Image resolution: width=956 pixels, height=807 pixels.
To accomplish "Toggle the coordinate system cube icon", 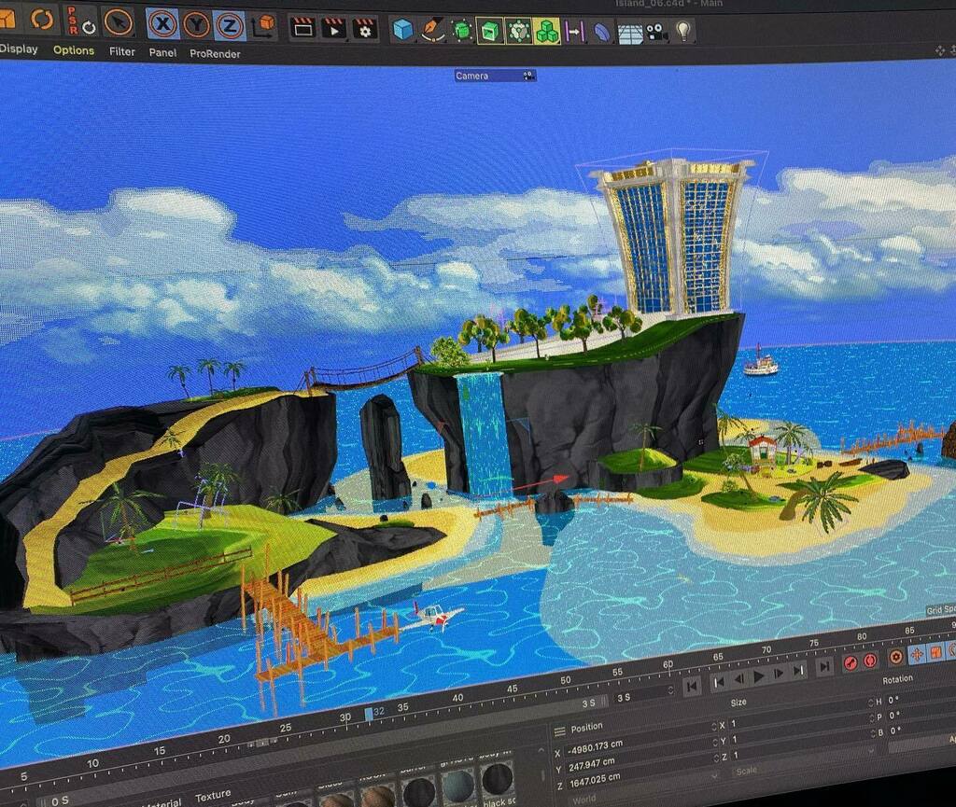I will click(x=264, y=27).
